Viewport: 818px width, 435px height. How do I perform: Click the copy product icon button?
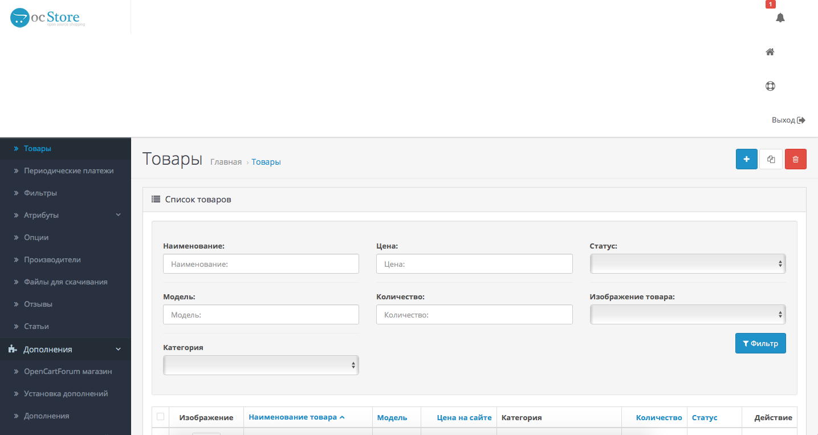click(771, 159)
